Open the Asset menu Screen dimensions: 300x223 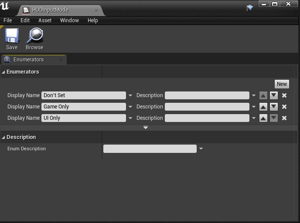pos(45,20)
